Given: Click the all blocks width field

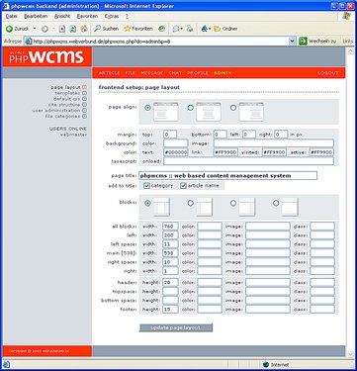Looking at the screenshot, I should (x=170, y=227).
